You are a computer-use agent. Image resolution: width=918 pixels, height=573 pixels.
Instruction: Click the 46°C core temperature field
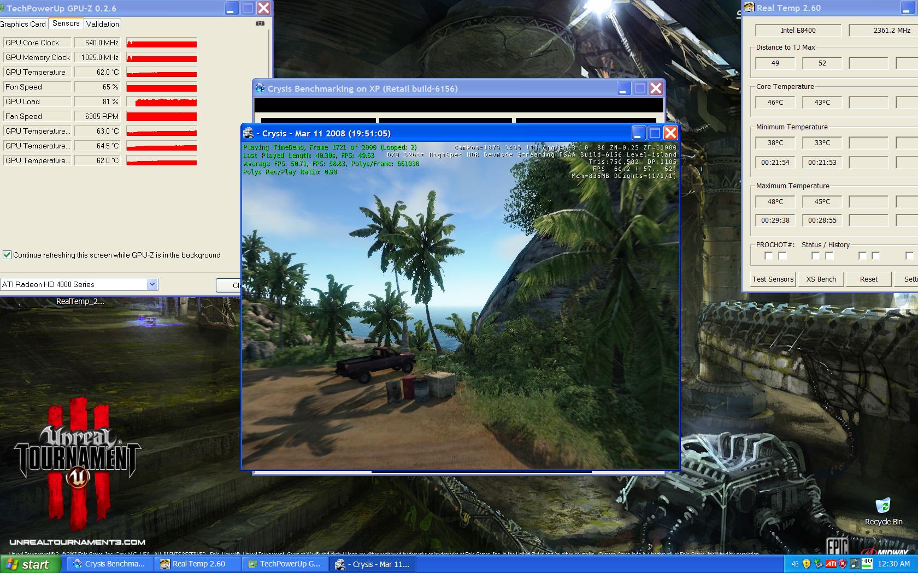(775, 103)
